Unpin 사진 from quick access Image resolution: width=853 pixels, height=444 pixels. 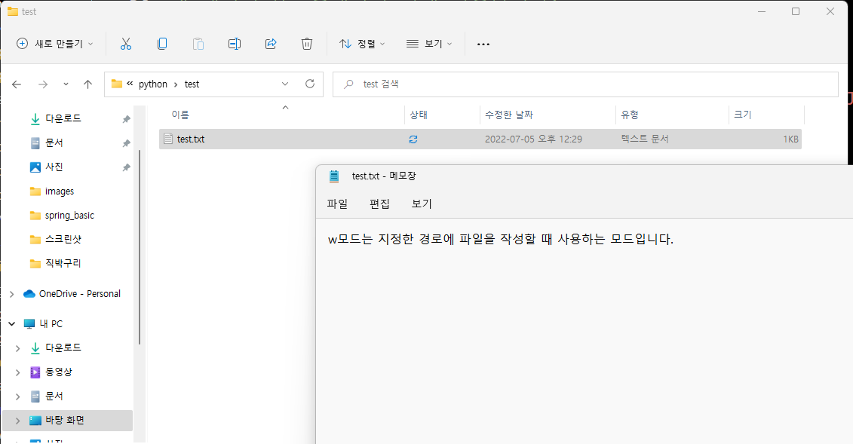tap(126, 167)
